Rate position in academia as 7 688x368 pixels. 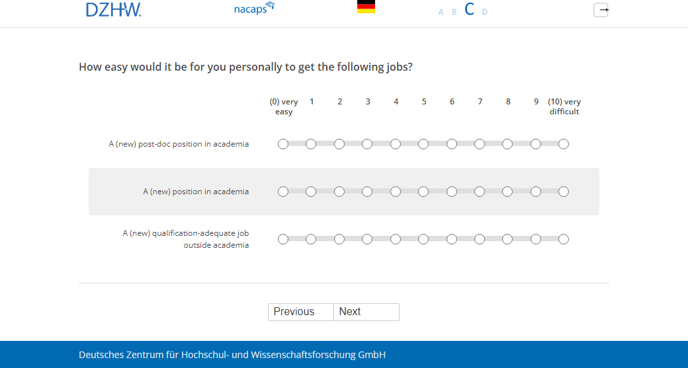[480, 192]
